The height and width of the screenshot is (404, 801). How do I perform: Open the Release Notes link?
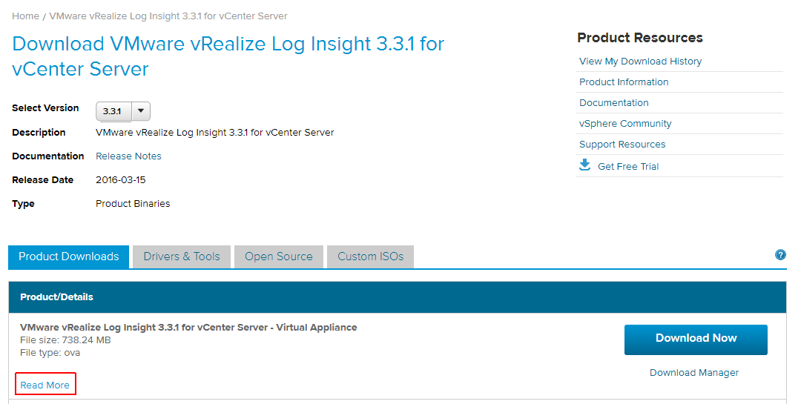(x=128, y=156)
